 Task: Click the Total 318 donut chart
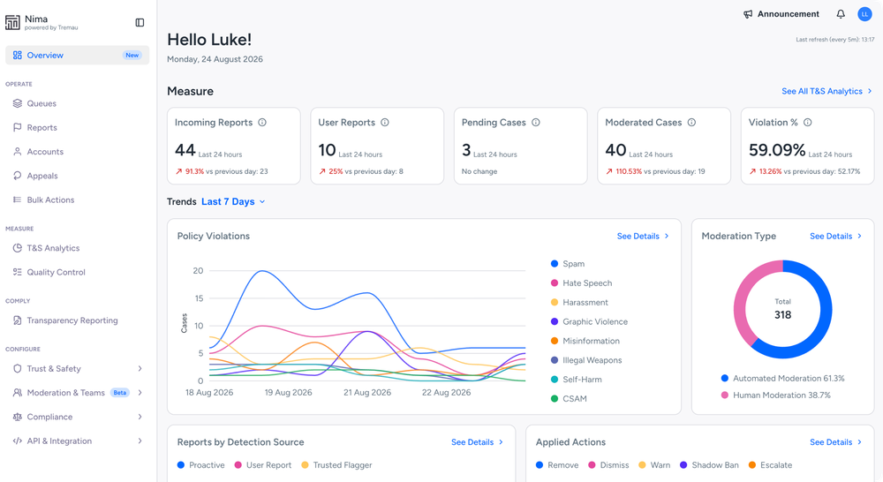pyautogui.click(x=782, y=309)
